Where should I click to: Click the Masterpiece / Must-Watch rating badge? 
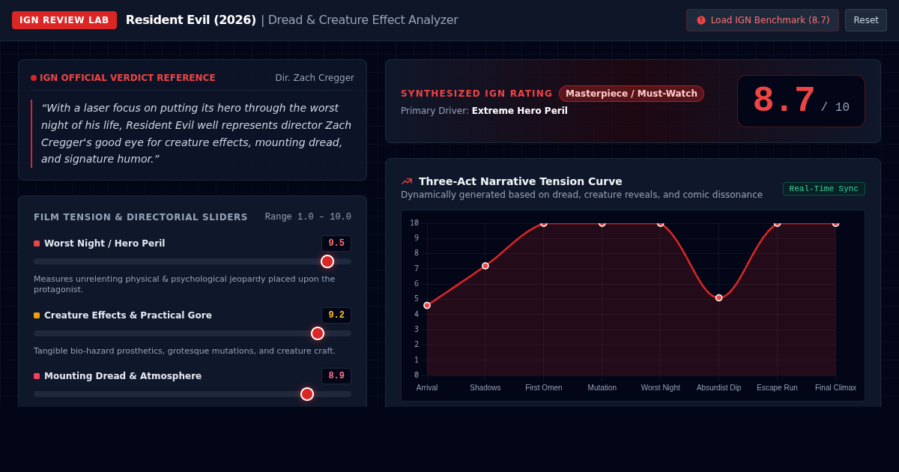tap(632, 94)
